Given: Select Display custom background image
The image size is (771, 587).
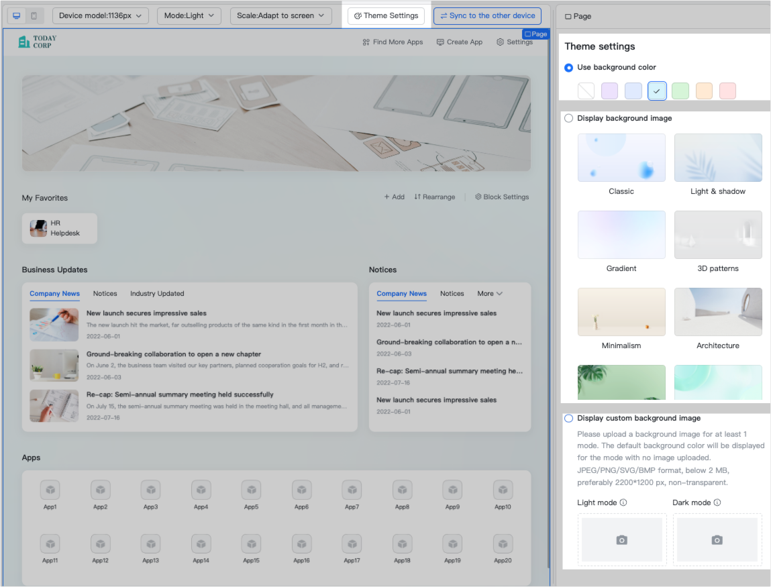Looking at the screenshot, I should 568,418.
